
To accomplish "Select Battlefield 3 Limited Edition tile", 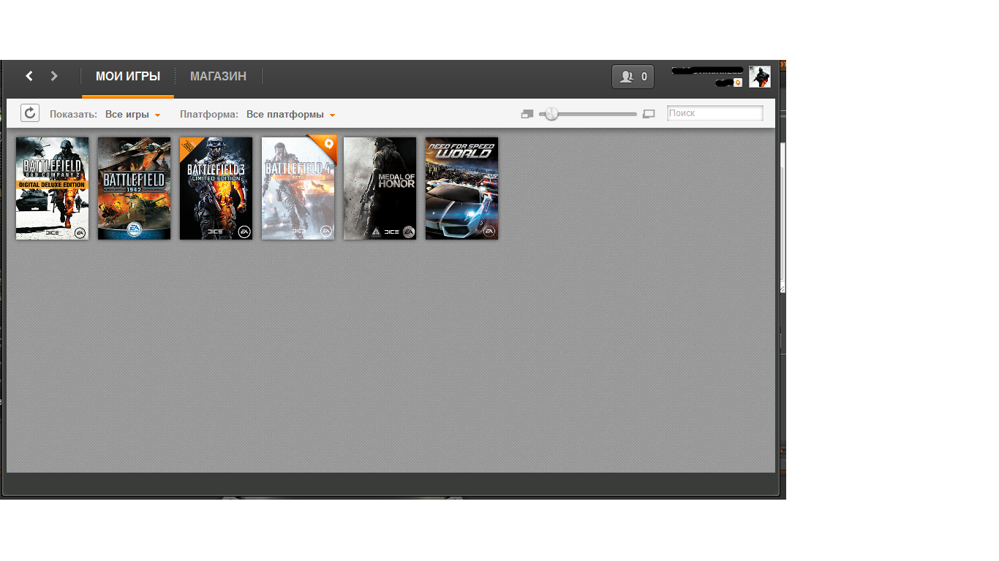I will pos(216,188).
